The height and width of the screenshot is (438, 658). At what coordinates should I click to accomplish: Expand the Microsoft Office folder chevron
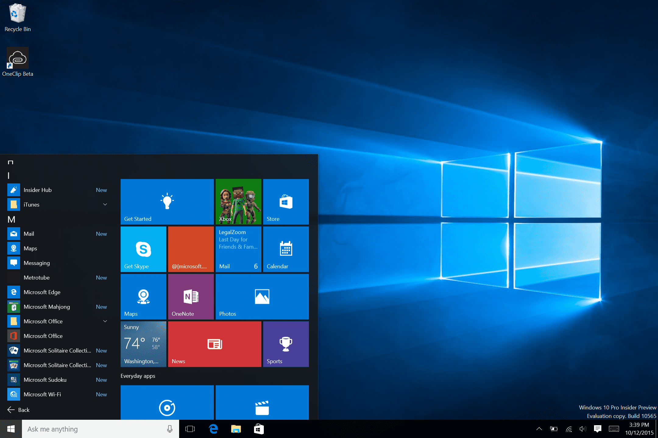[x=105, y=321]
